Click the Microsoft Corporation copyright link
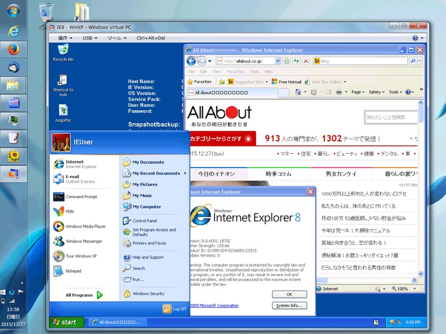This screenshot has width=446, height=334. point(214,306)
